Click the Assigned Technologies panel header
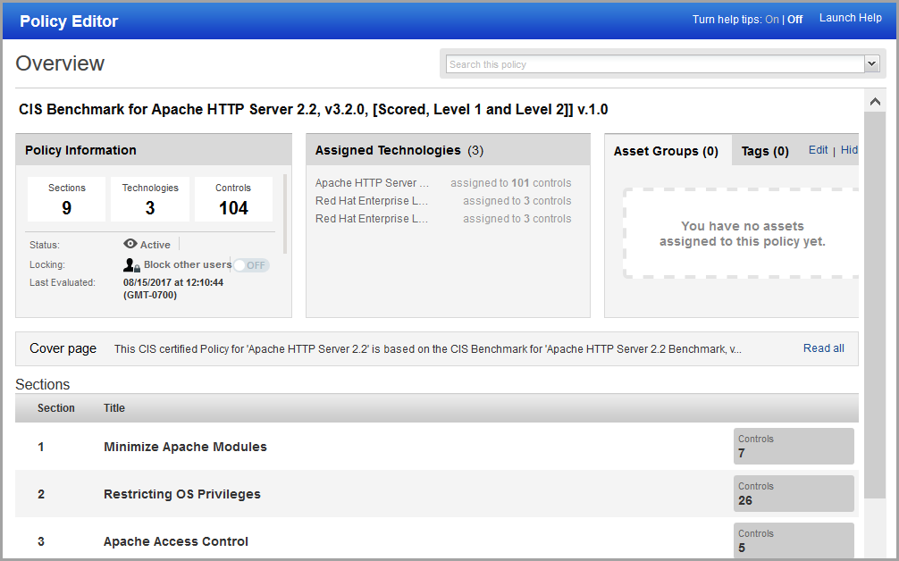 tap(448, 150)
